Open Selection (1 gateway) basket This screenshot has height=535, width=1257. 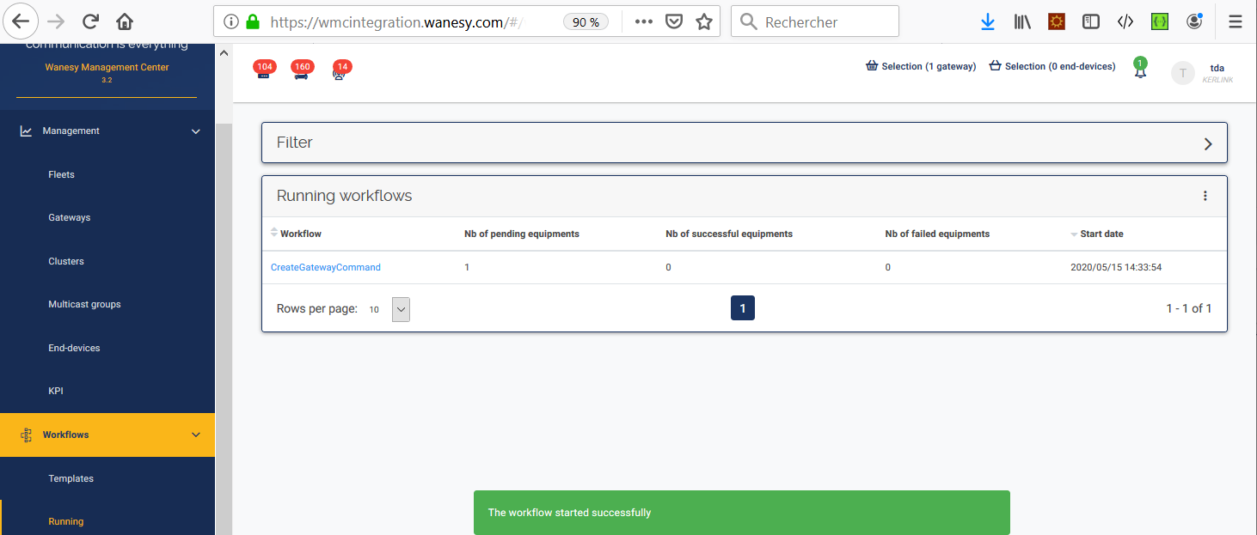coord(921,66)
